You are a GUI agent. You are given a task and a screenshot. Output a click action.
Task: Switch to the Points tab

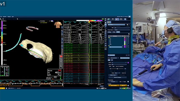coord(114,32)
